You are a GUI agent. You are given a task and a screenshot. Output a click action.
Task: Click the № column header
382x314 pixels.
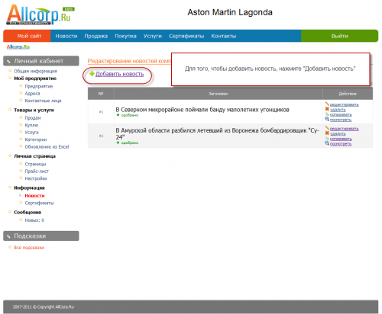tap(101, 94)
